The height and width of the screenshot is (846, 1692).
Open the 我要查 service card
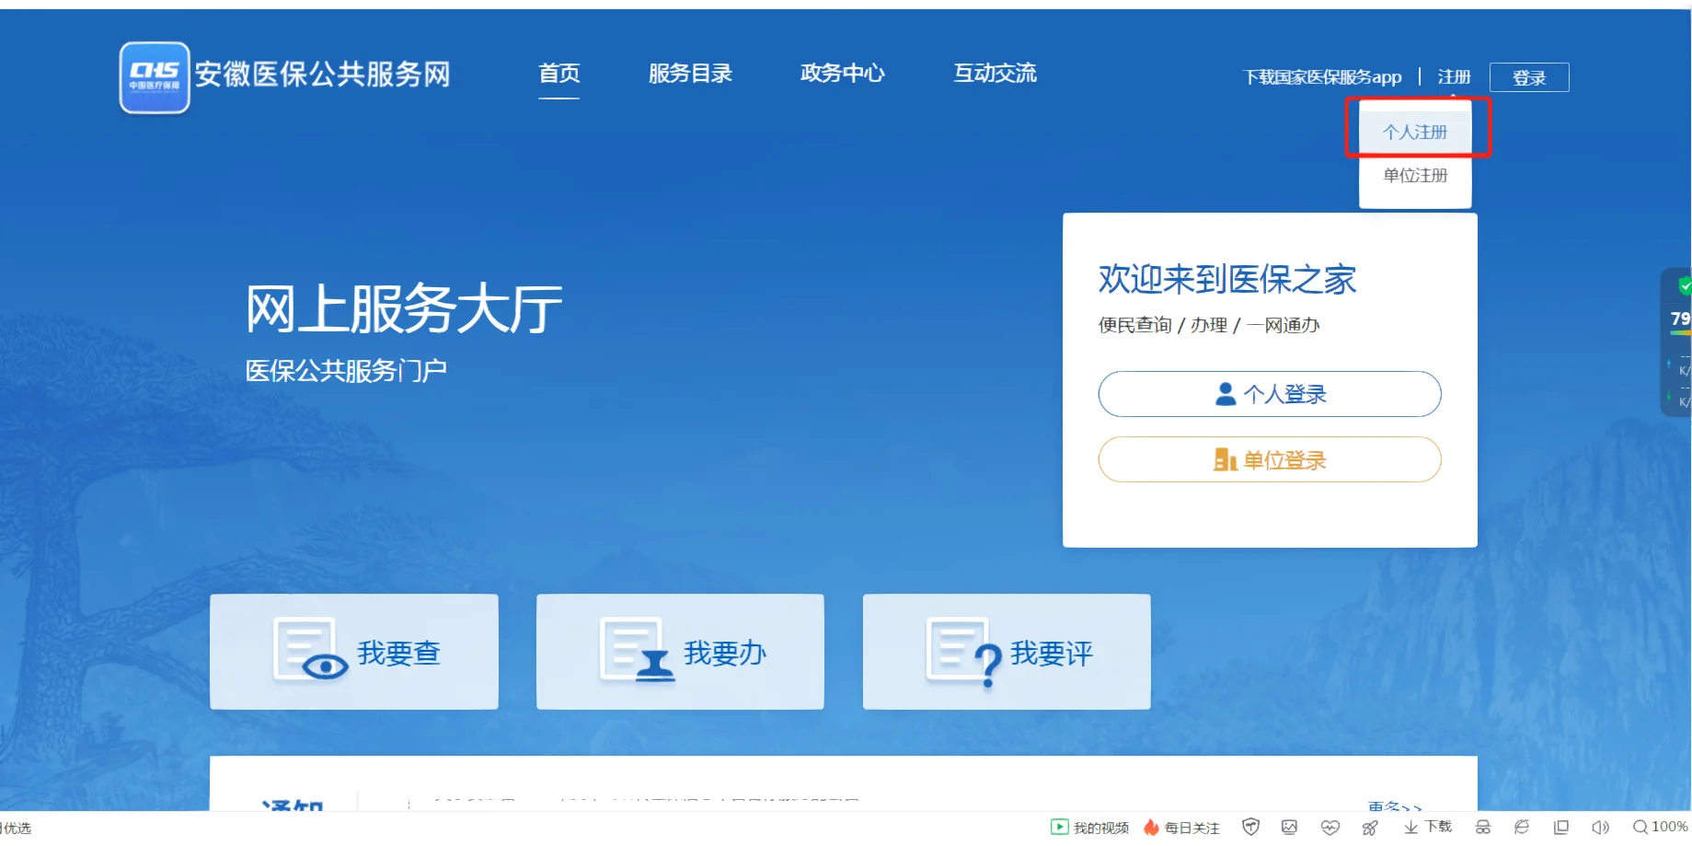[x=354, y=652]
